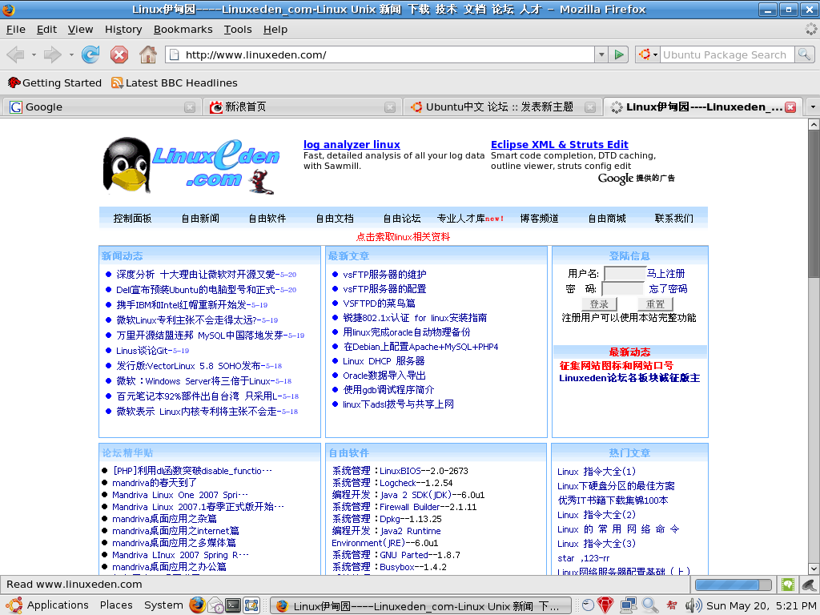Open the File menu
The height and width of the screenshot is (615, 820).
[x=16, y=30]
